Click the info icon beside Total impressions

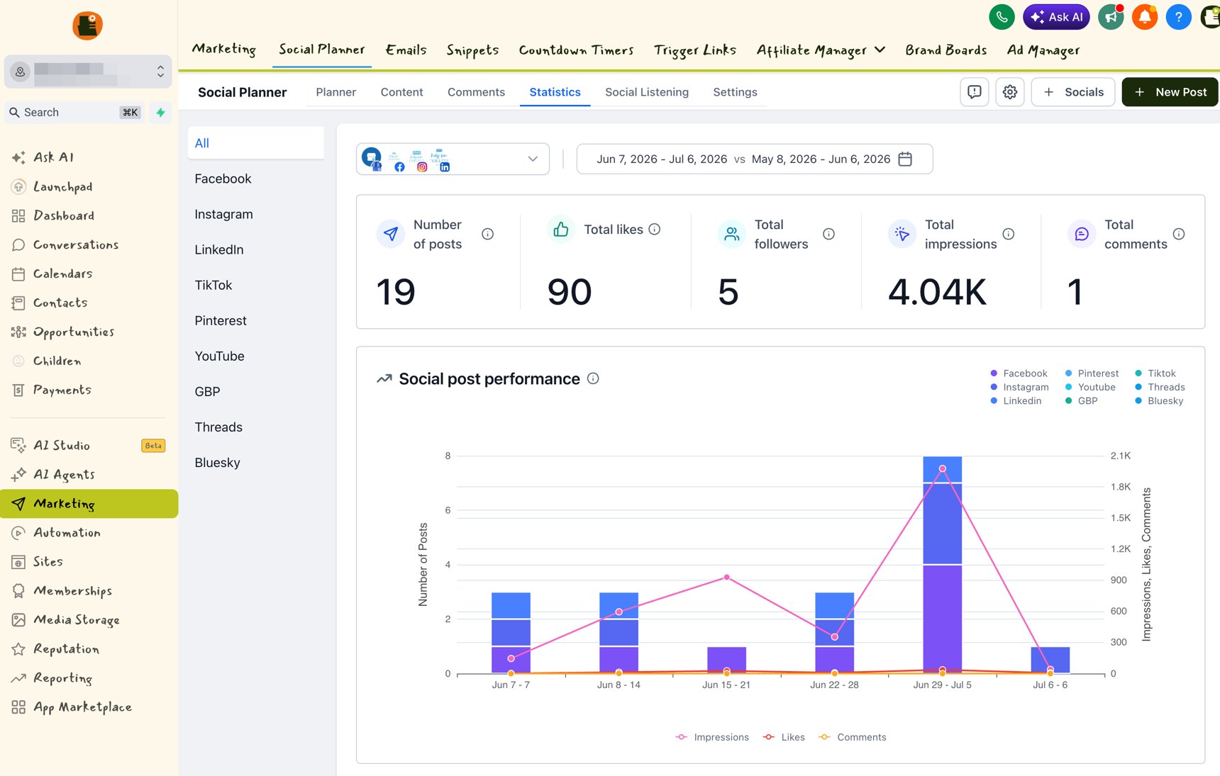(x=1008, y=234)
